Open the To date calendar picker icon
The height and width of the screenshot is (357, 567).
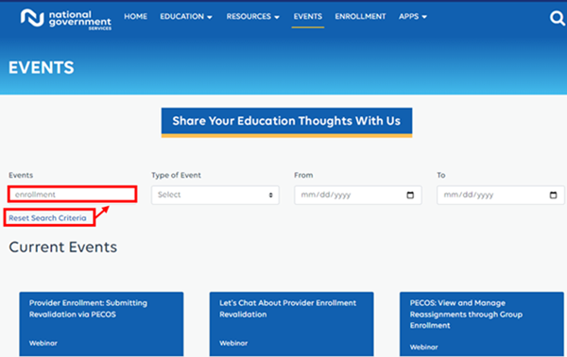[553, 195]
